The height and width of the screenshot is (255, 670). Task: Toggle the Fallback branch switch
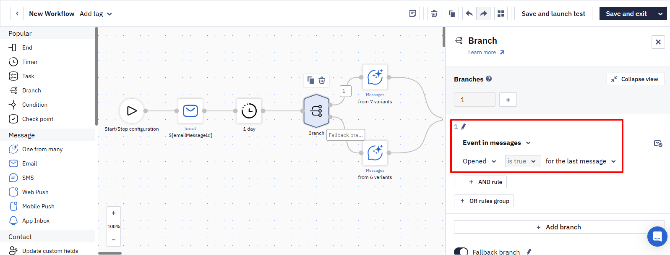pos(461,252)
